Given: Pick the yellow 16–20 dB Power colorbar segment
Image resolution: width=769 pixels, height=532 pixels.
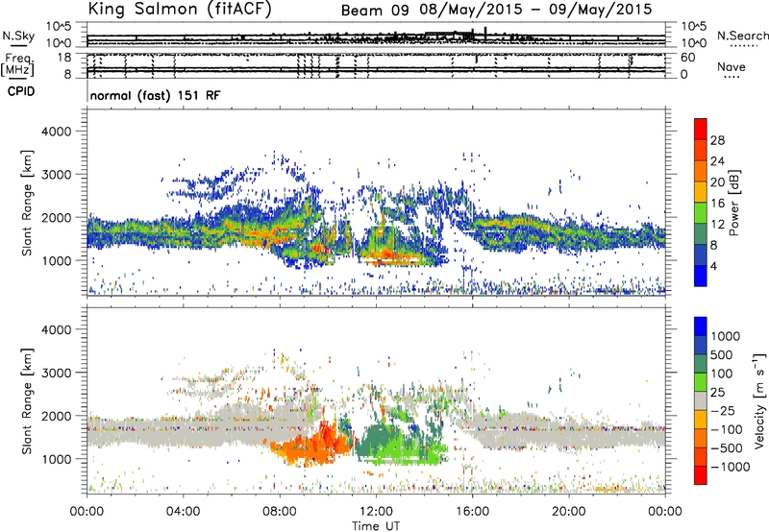Looking at the screenshot, I should coord(701,191).
